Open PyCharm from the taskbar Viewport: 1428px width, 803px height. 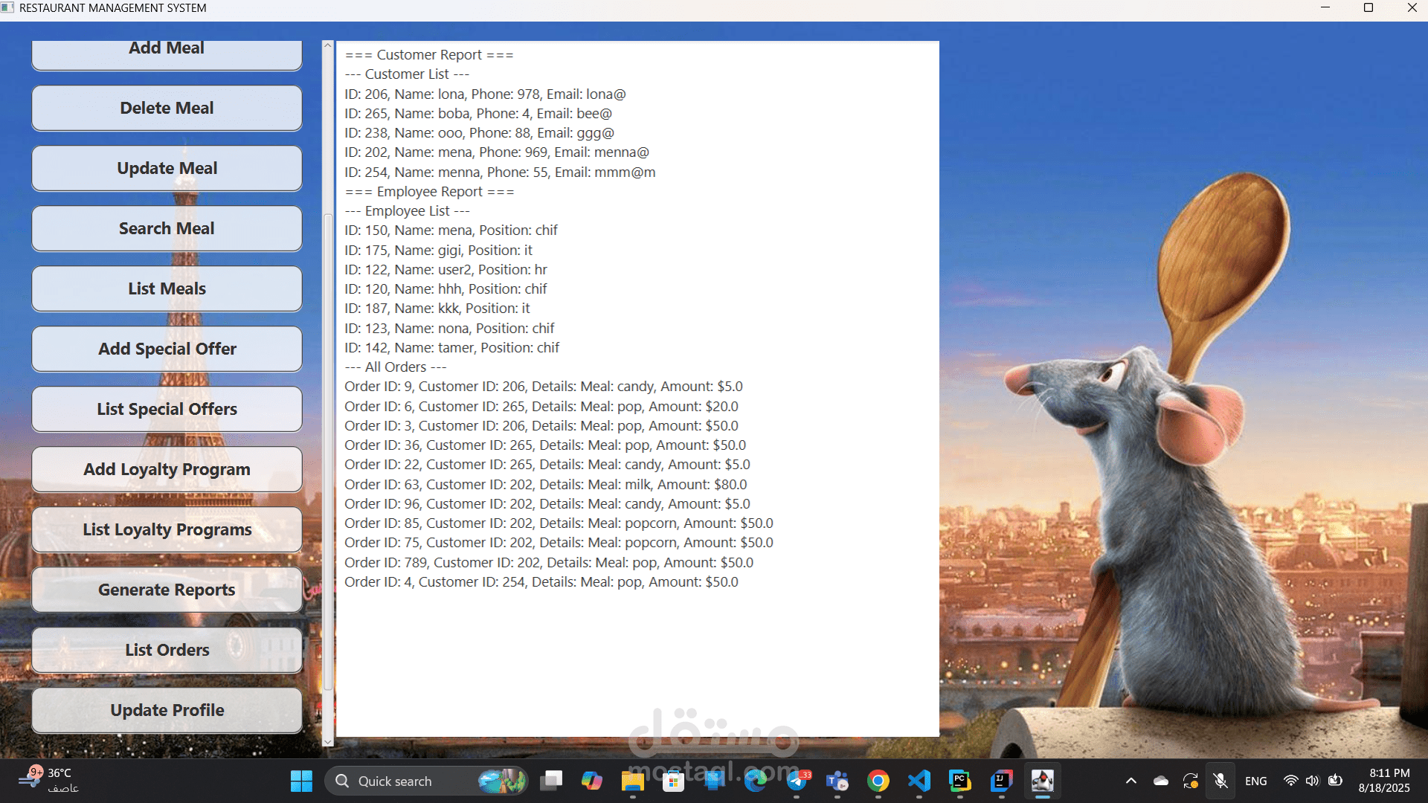(960, 781)
